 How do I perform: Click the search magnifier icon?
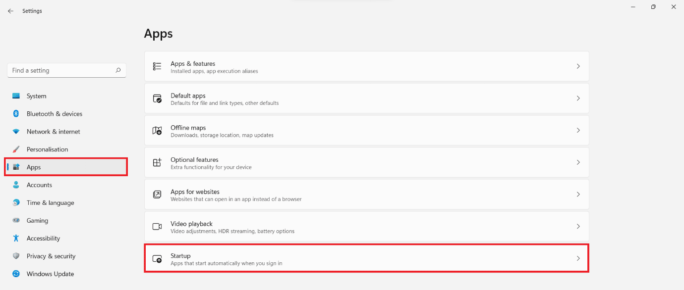[118, 70]
